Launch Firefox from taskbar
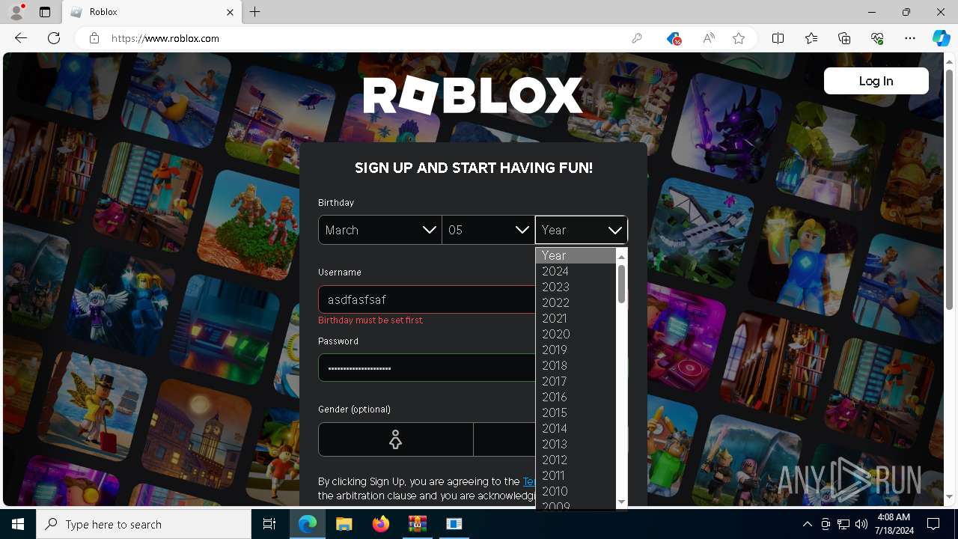The image size is (958, 539). tap(381, 524)
